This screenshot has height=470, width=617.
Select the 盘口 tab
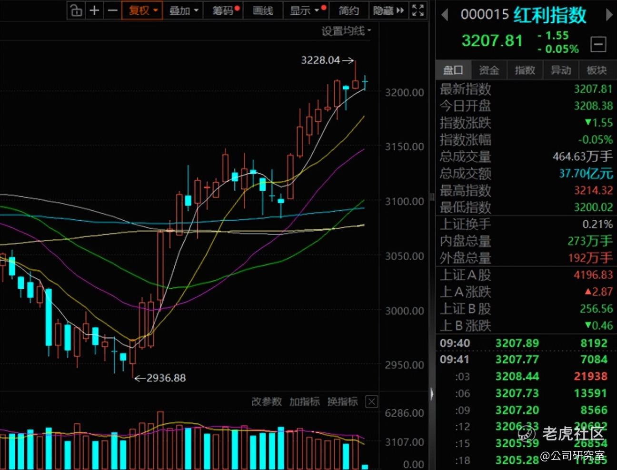(x=453, y=70)
